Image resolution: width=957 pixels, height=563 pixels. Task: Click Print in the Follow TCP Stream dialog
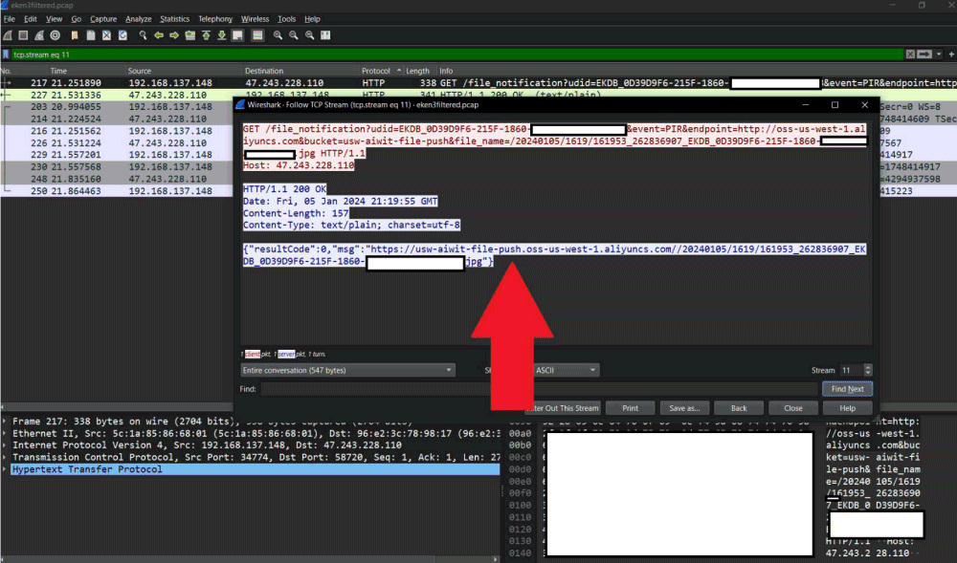point(631,408)
